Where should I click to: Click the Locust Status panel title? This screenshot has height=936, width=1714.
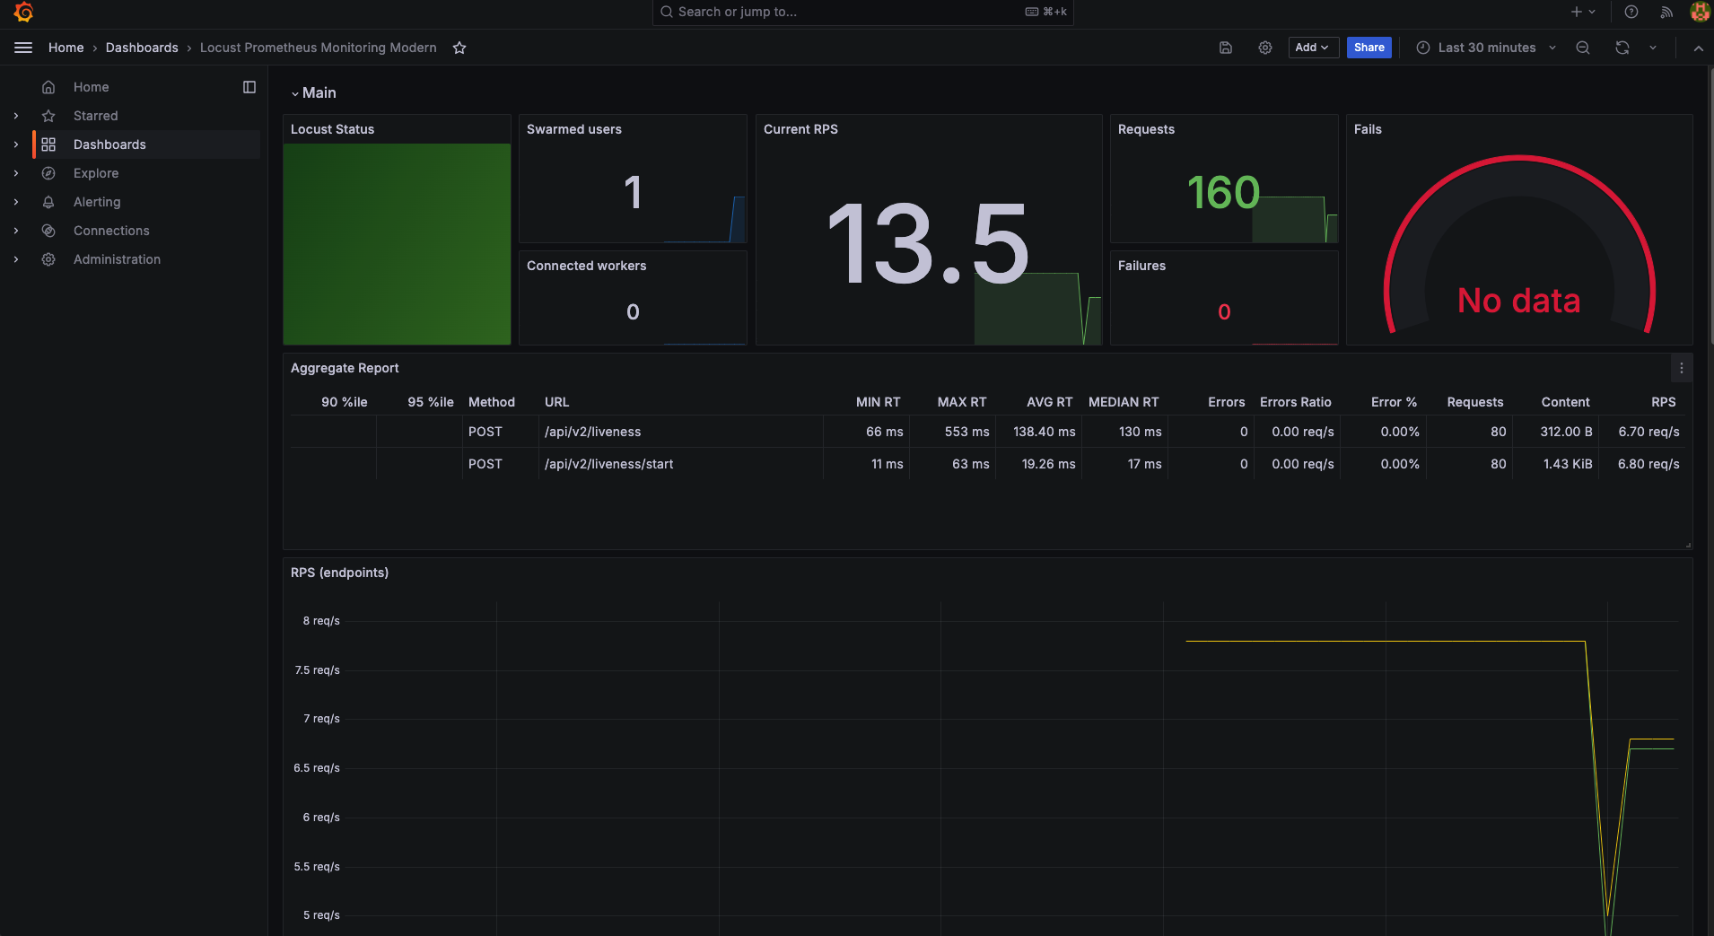click(x=333, y=129)
